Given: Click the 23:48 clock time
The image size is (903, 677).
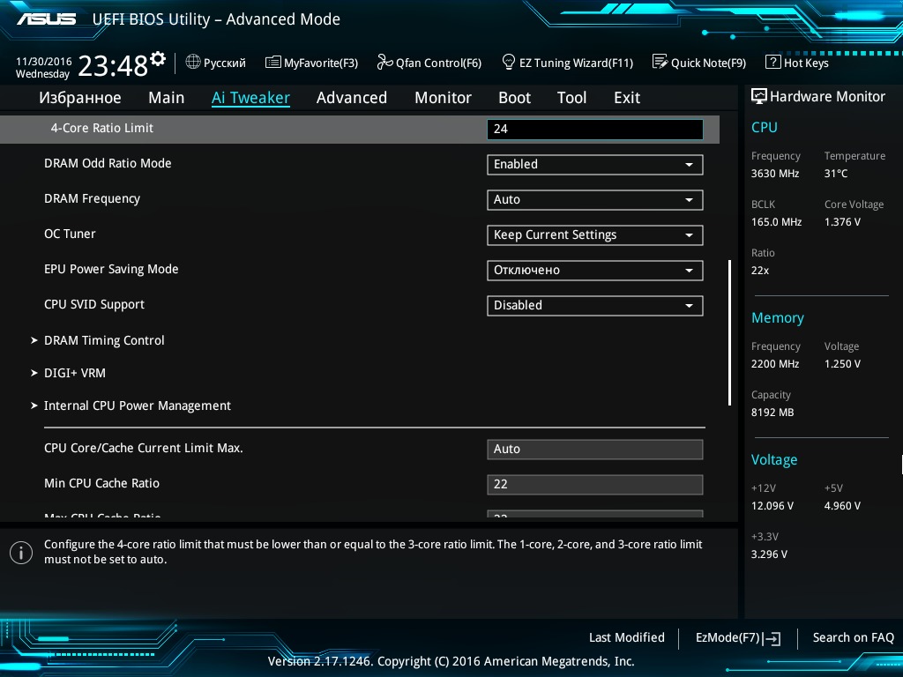Looking at the screenshot, I should pyautogui.click(x=112, y=65).
